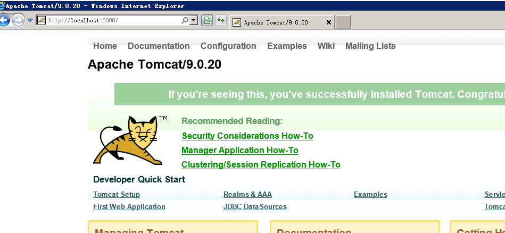Expand the address bar autocomplete dropdown
The image size is (505, 233).
193,21
